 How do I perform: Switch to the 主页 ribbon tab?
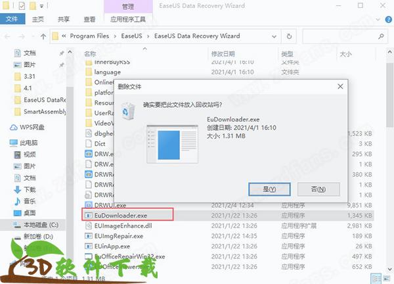[38, 19]
